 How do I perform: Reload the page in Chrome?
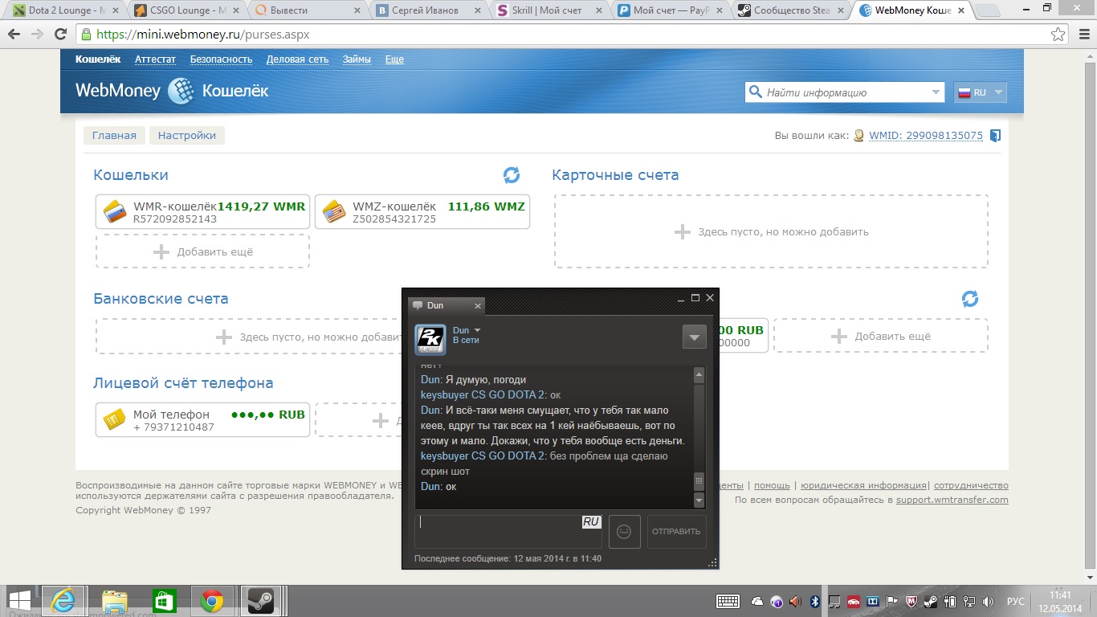point(59,35)
